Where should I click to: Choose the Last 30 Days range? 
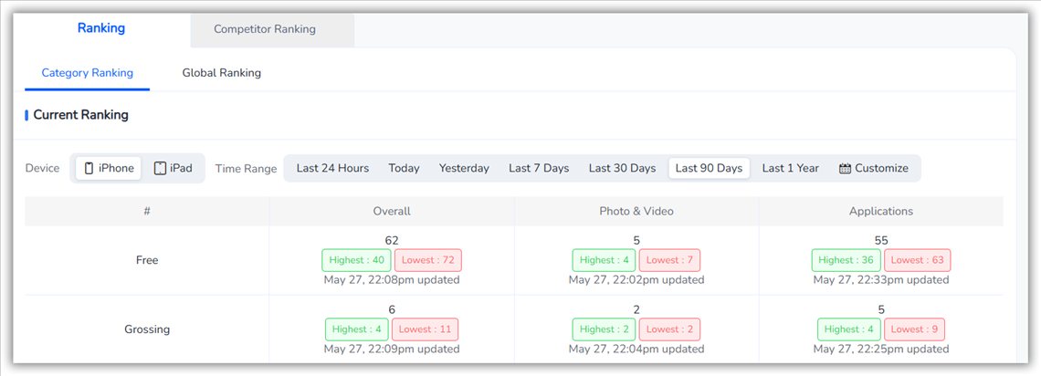pyautogui.click(x=622, y=169)
